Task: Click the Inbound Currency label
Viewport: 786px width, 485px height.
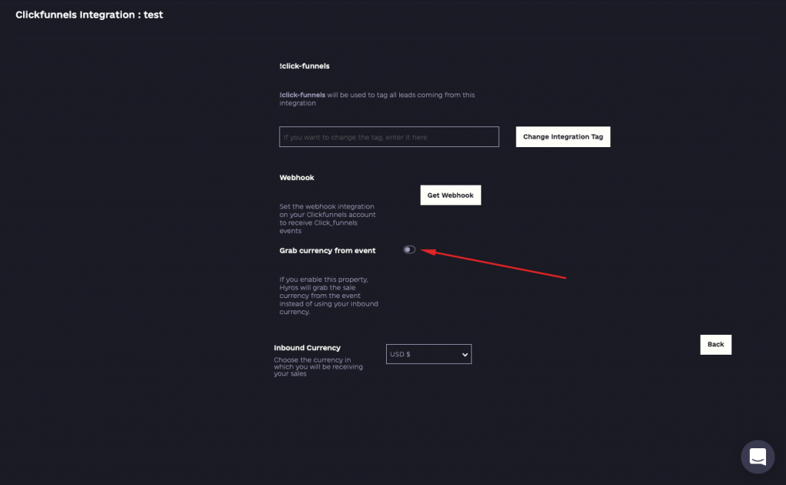Action: (307, 347)
